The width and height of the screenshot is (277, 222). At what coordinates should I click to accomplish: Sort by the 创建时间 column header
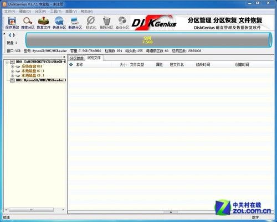[x=242, y=65]
